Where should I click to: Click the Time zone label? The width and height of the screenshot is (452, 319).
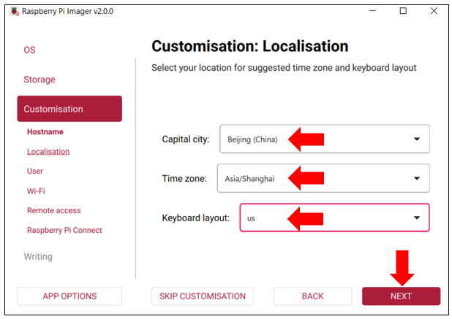184,179
